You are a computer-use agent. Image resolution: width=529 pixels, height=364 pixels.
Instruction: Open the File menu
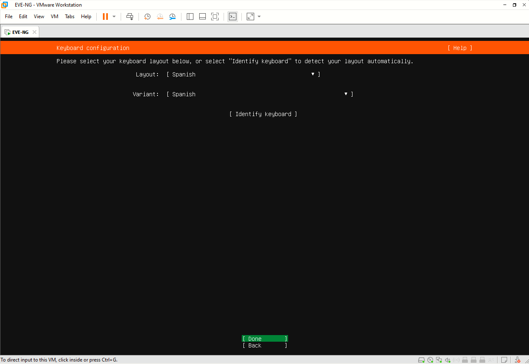point(9,17)
